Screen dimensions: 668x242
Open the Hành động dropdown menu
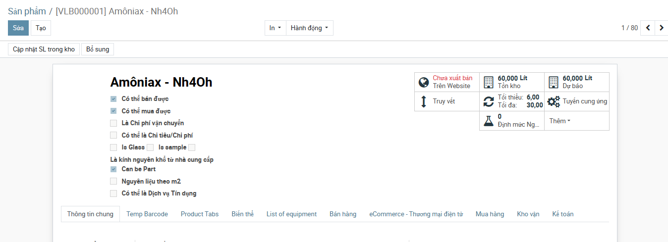(x=310, y=28)
